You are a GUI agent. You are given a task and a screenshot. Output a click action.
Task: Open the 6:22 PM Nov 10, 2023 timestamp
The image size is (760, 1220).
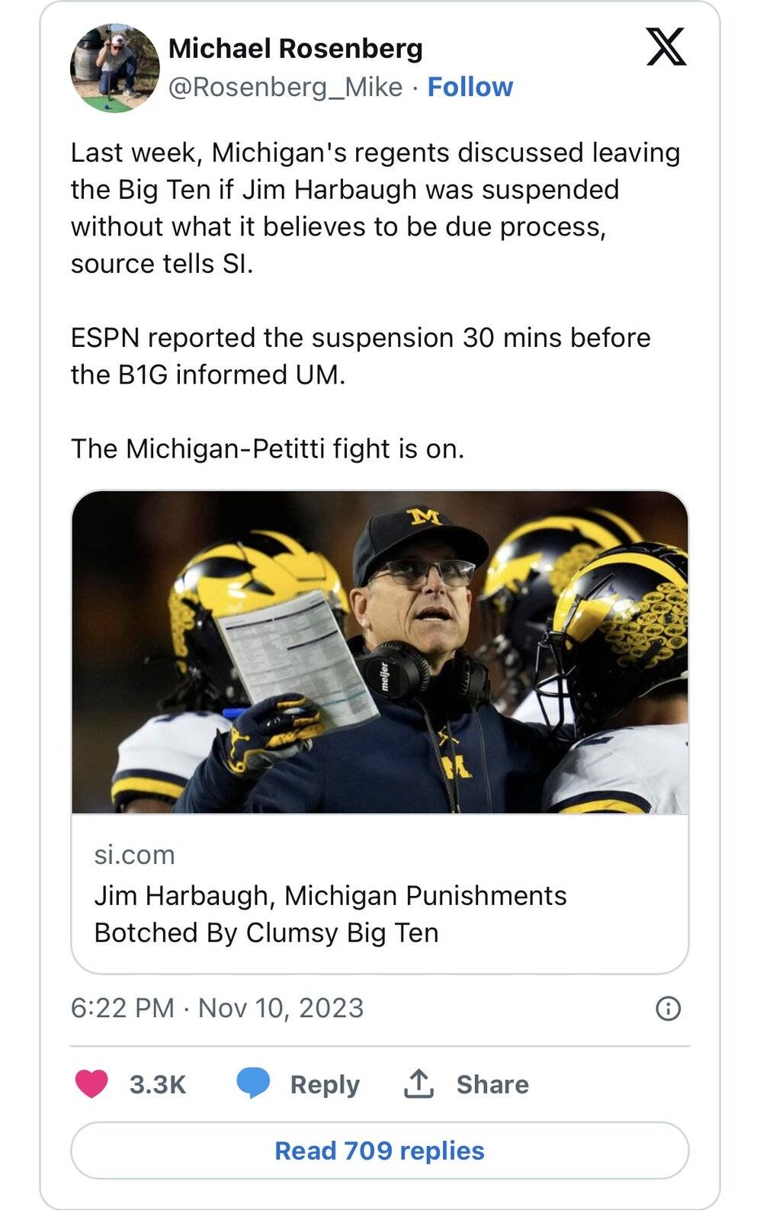(217, 1008)
